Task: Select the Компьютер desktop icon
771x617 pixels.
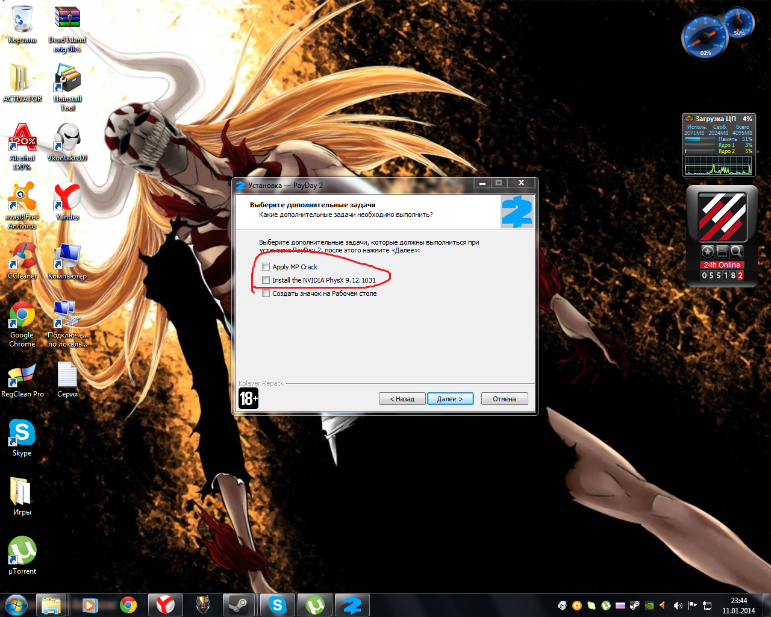Action: click(67, 260)
